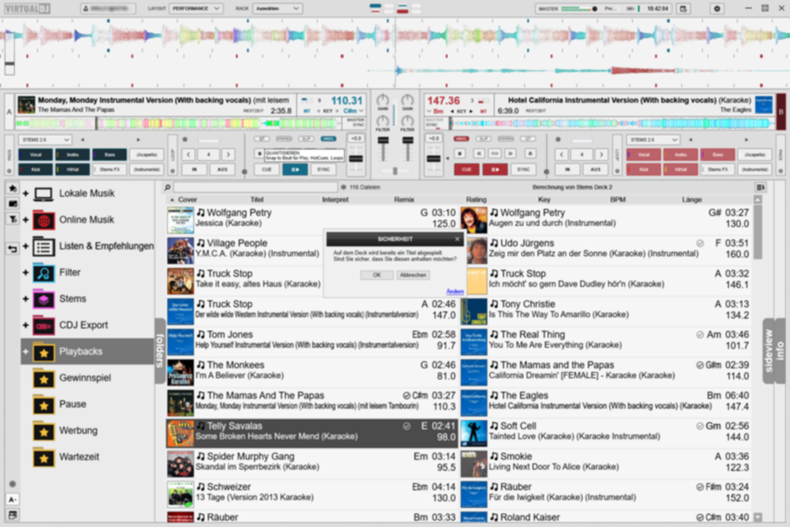Screen dimensions: 790x527
Task: Click the search input field in the browser
Action: pos(255,187)
